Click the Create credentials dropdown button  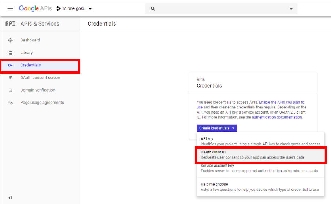[217, 128]
